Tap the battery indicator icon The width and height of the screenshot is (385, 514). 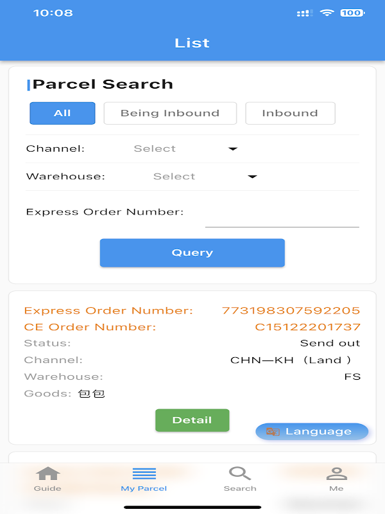(352, 13)
